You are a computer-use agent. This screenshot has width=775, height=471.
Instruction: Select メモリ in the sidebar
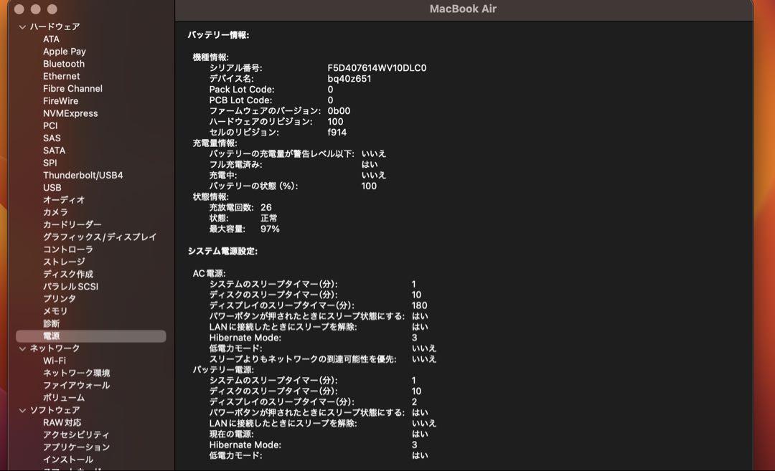coord(55,311)
